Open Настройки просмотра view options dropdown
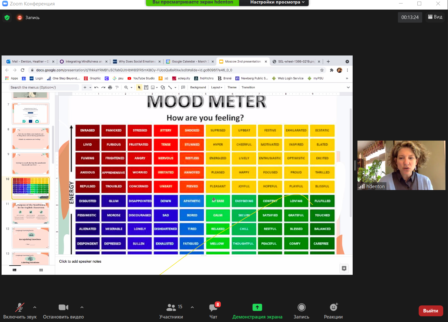 pos(277,3)
